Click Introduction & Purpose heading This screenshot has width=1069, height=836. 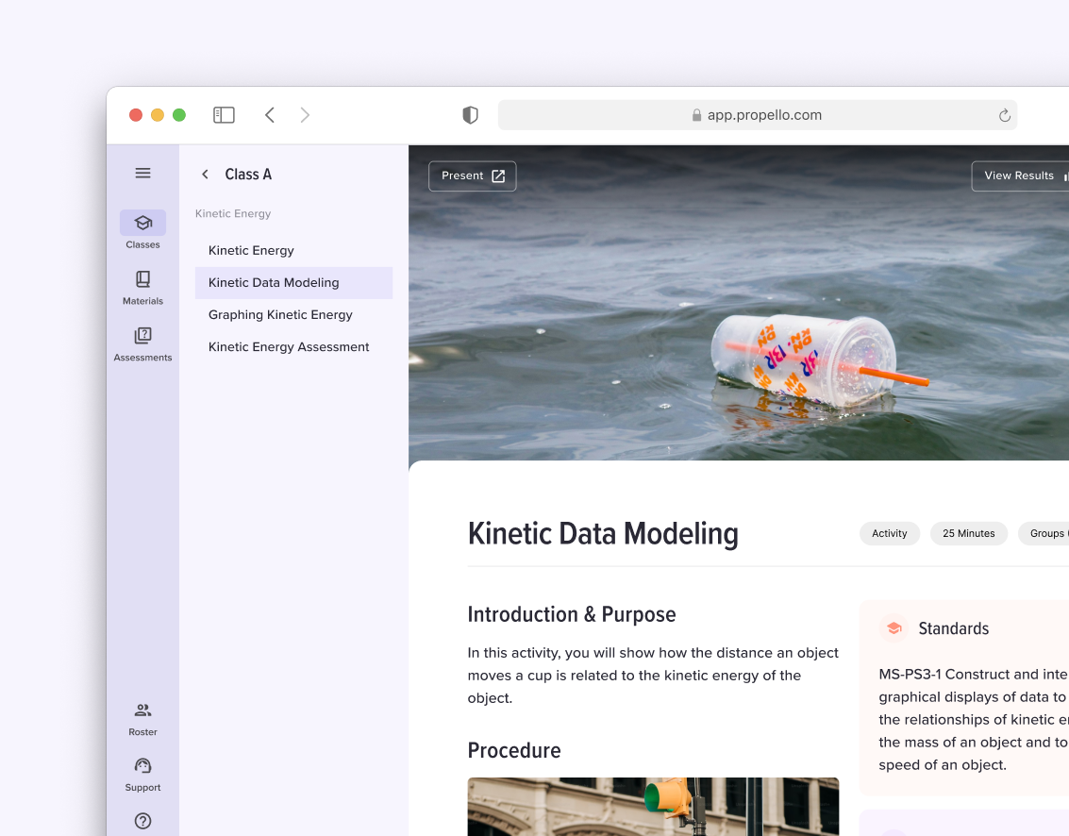[x=572, y=614]
